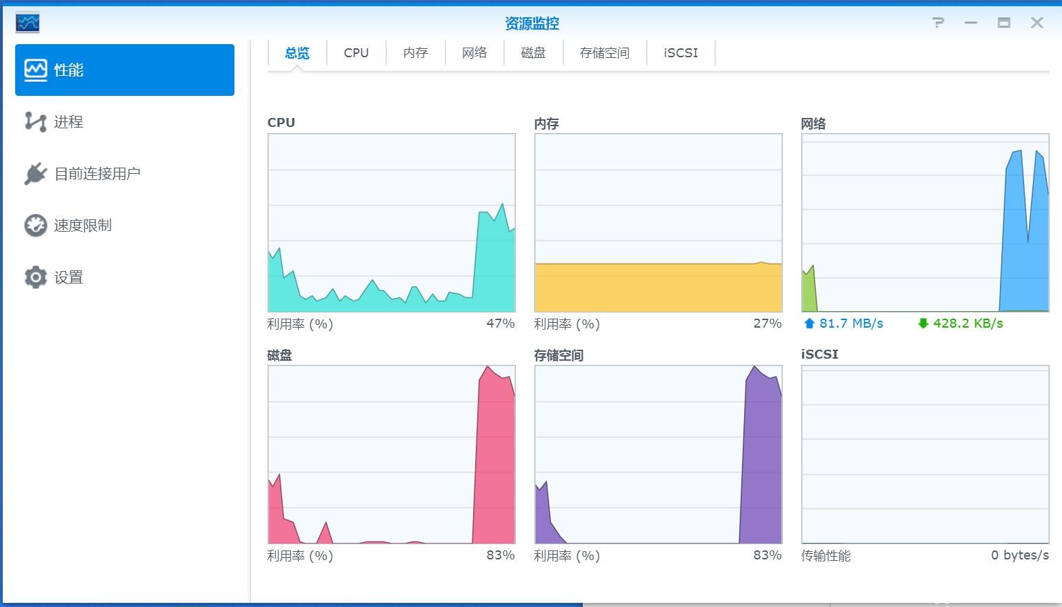This screenshot has width=1062, height=607.
Task: Open 设置 in the sidebar
Action: pos(125,277)
